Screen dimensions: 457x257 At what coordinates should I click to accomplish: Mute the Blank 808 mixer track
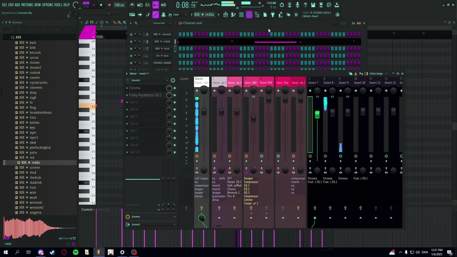pyautogui.click(x=262, y=91)
